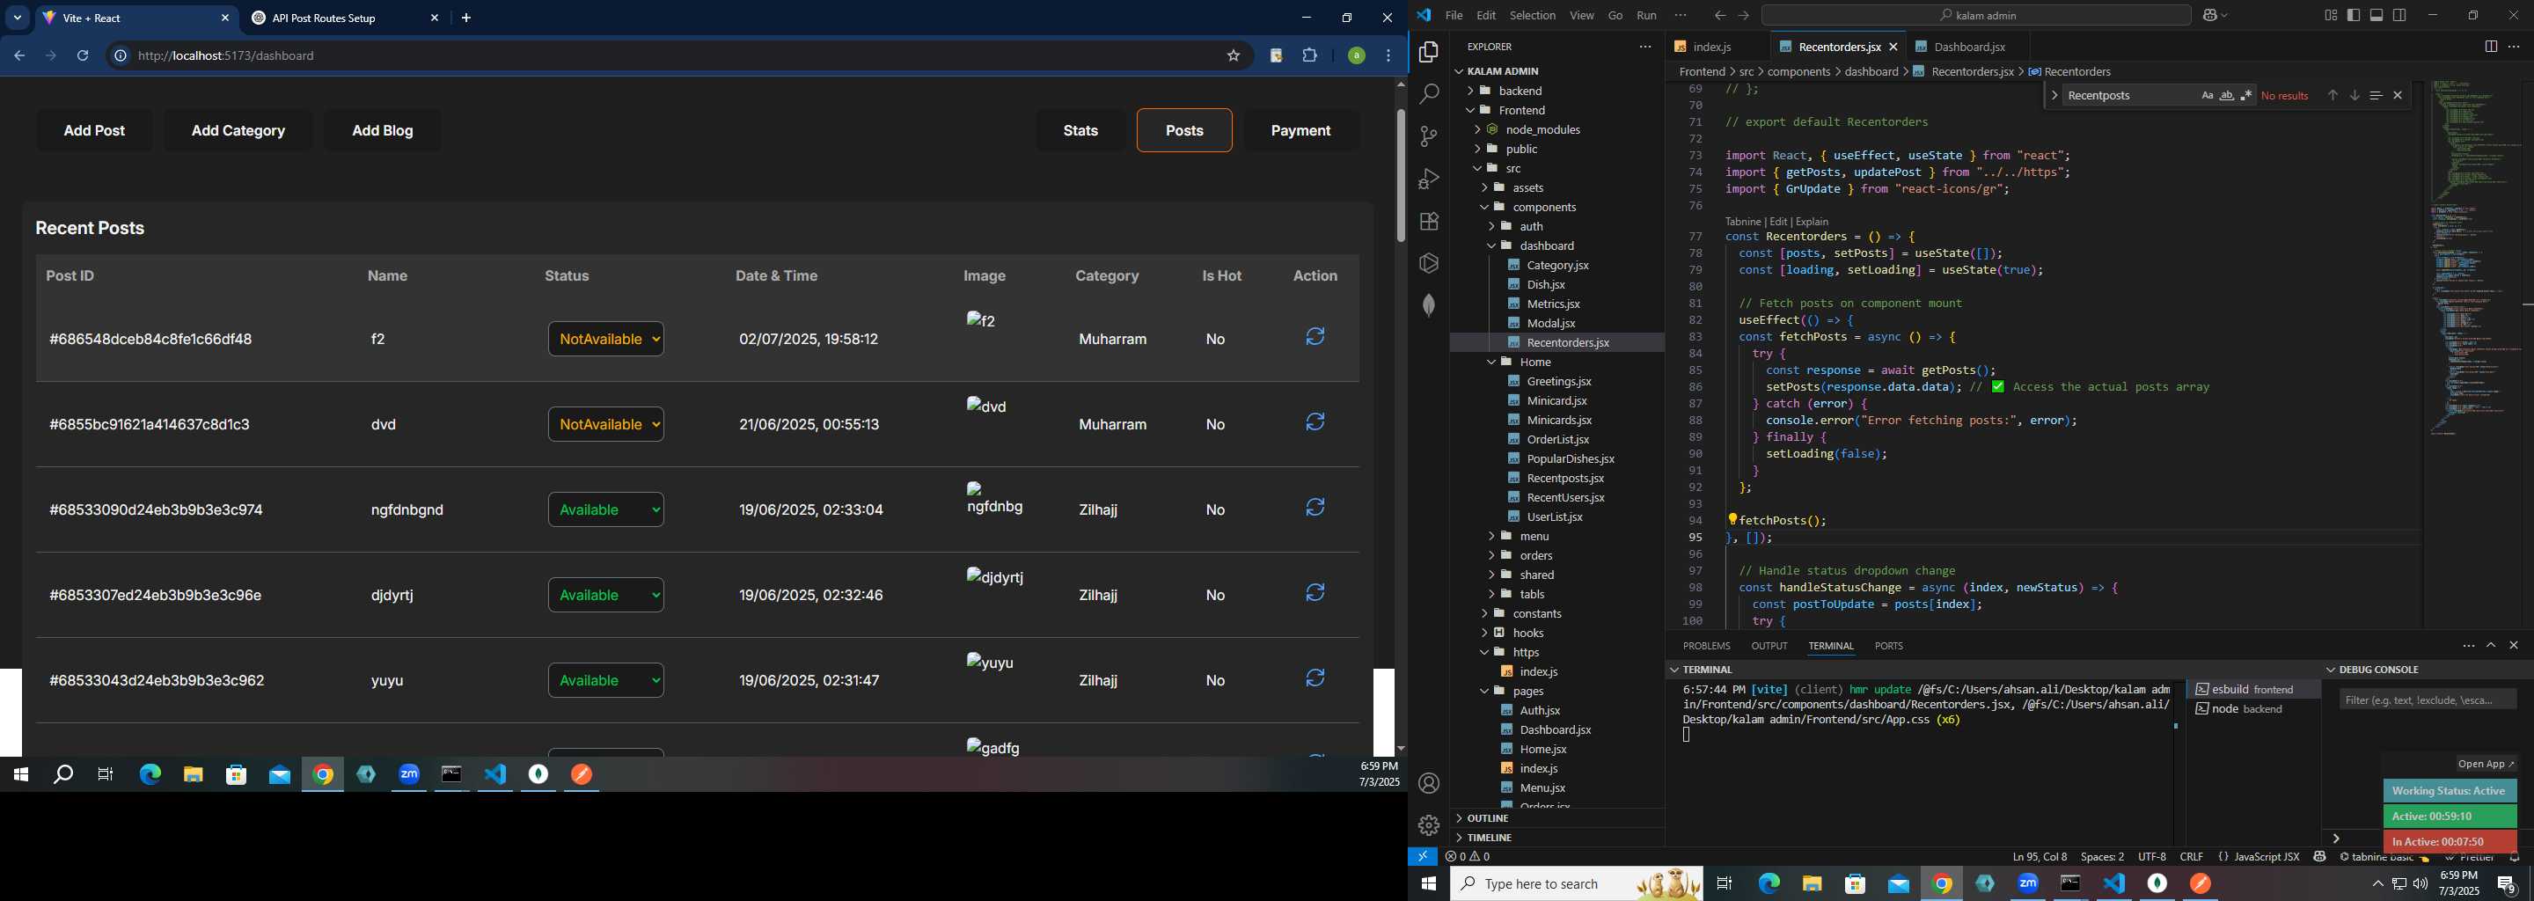This screenshot has width=2534, height=901.
Task: Toggle Use Regular Expression in find widget
Action: click(x=2245, y=95)
